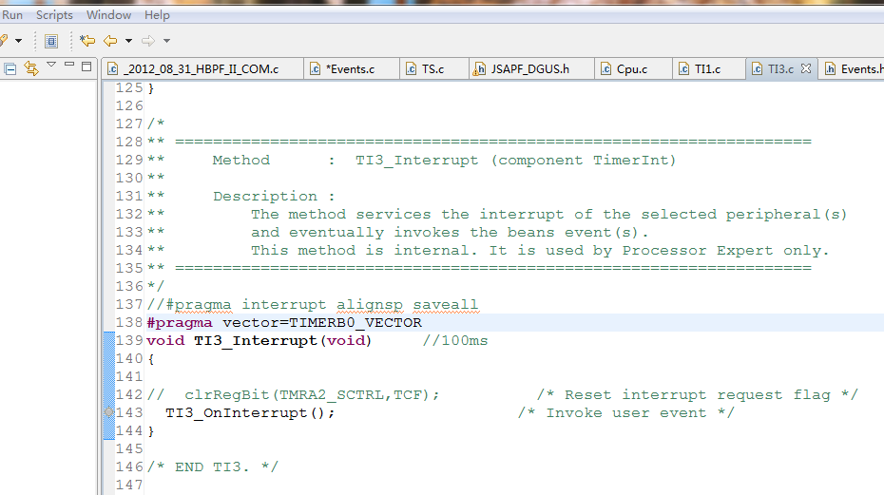
Task: Close the TI3.c editor tab
Action: 806,68
